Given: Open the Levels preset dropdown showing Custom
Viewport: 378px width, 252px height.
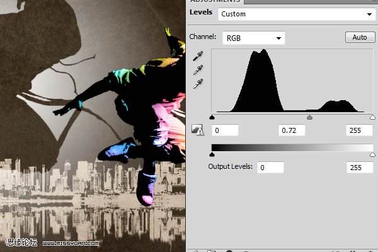Looking at the screenshot, I should (297, 14).
